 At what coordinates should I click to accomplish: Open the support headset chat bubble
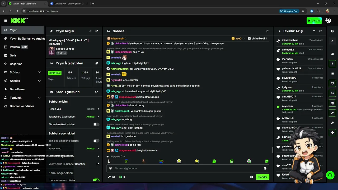330,175
